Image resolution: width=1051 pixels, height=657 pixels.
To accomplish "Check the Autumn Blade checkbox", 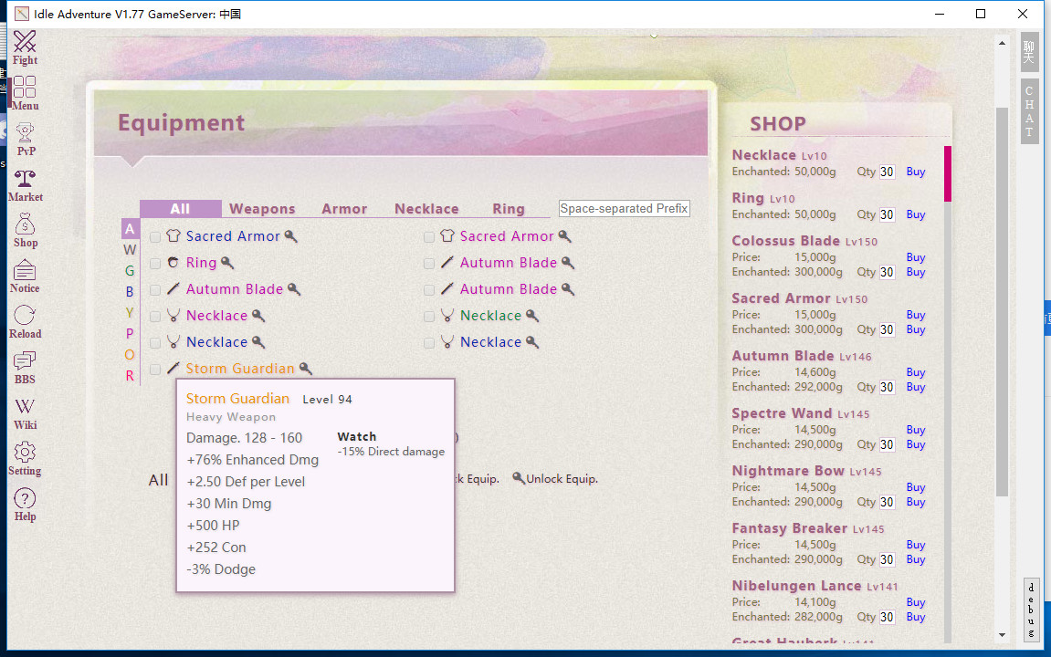I will (155, 288).
